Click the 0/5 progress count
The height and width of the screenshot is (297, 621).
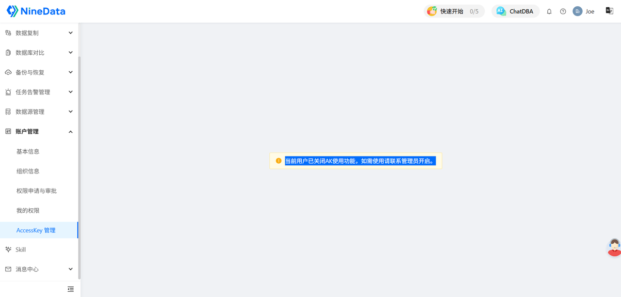474,11
